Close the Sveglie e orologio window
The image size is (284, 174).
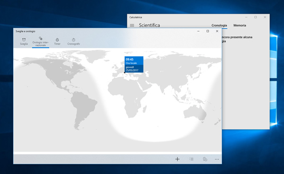tap(217, 31)
